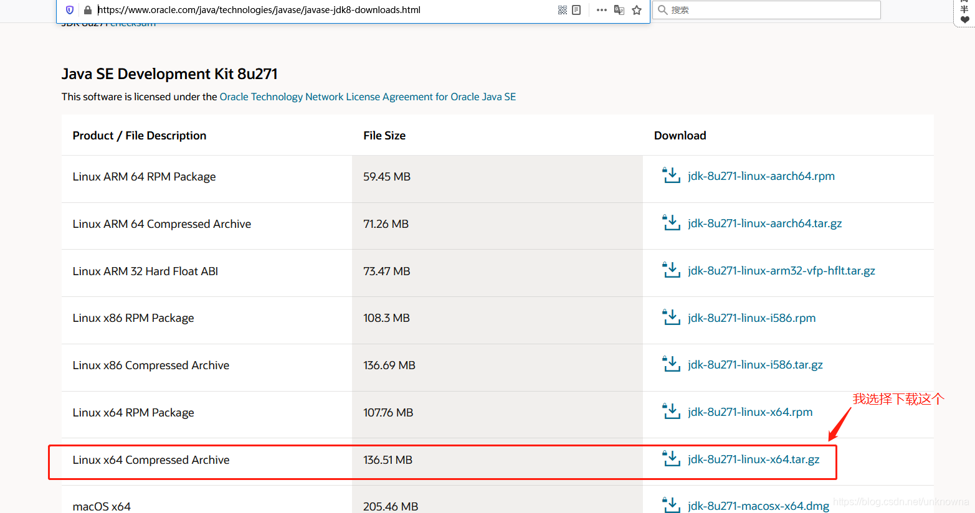Open jdk-8u271-linux-i586.rpm link
The width and height of the screenshot is (975, 513).
click(752, 318)
